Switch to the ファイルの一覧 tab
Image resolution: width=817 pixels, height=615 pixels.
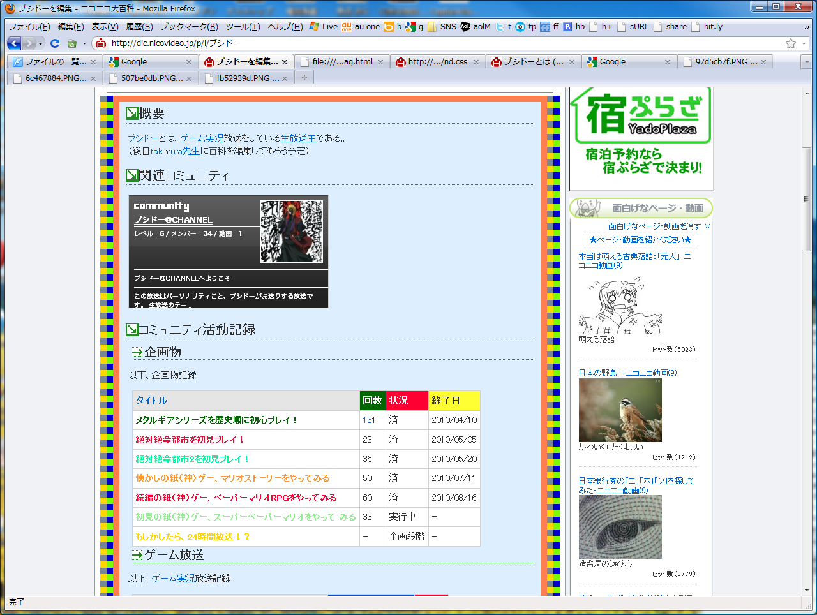[x=54, y=62]
